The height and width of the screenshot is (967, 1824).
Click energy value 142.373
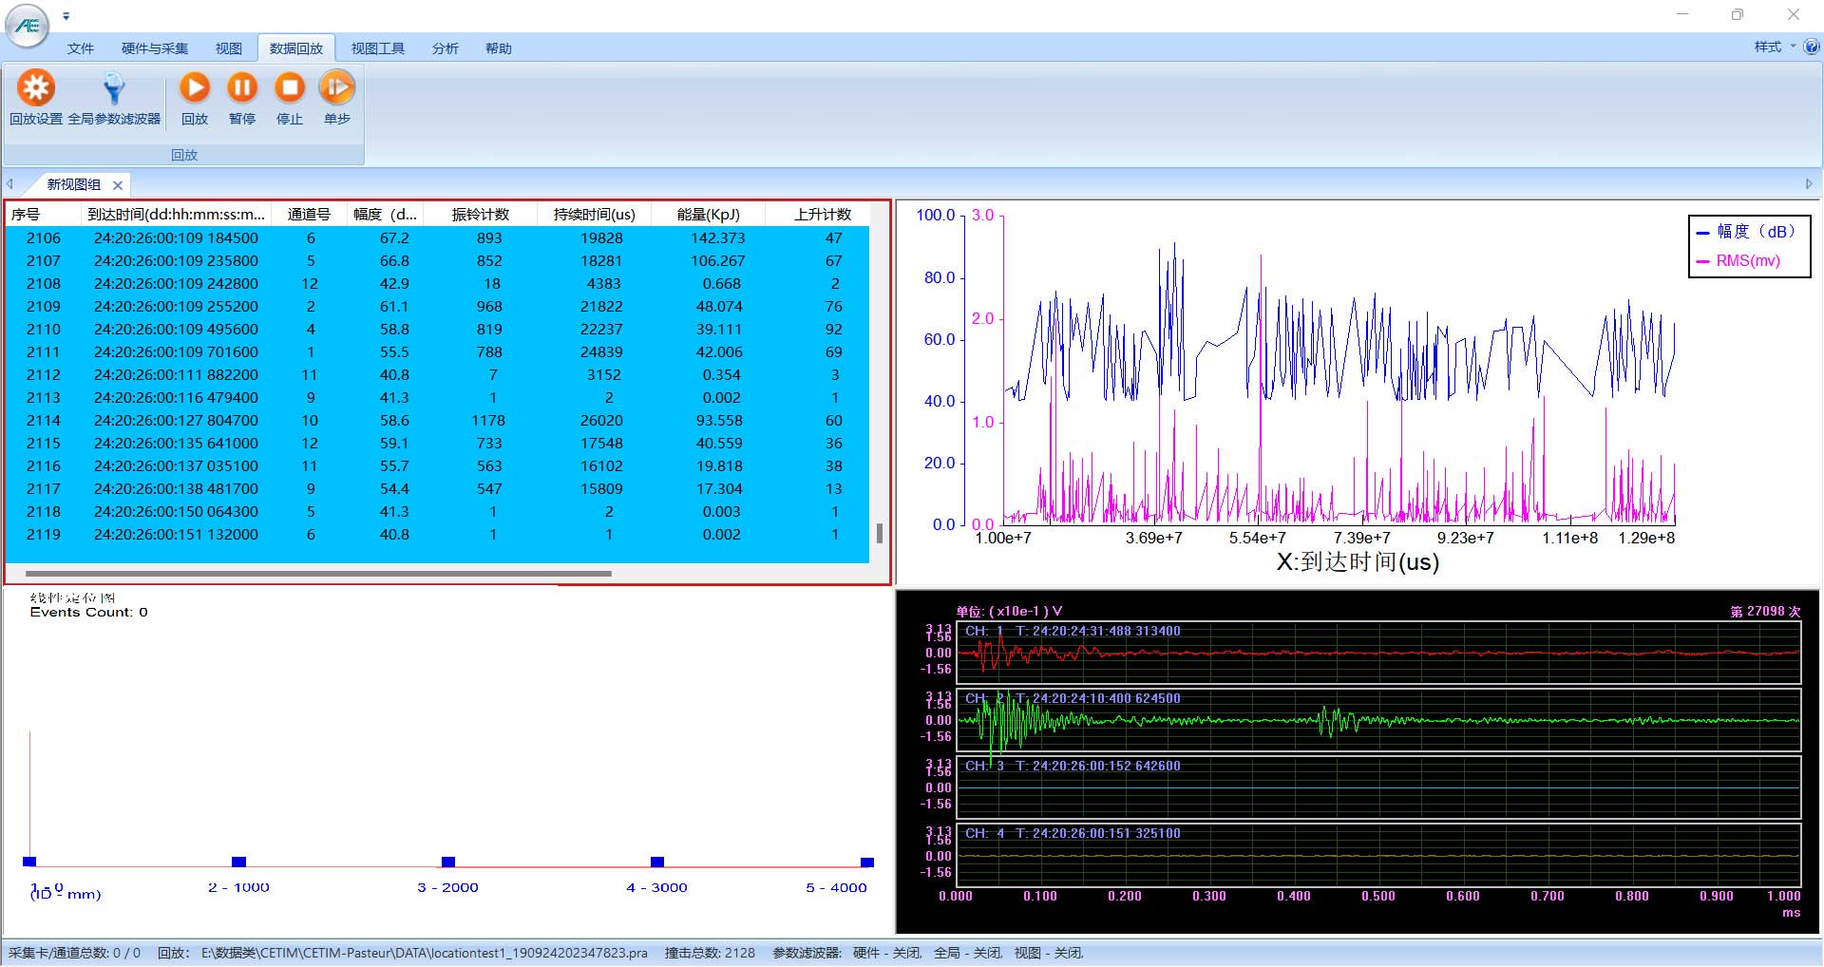(717, 238)
